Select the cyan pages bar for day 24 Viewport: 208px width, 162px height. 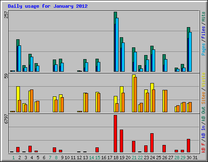click(x=154, y=60)
